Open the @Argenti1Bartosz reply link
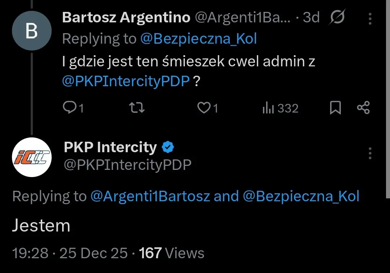Viewport: 390px width, 273px height. click(150, 196)
